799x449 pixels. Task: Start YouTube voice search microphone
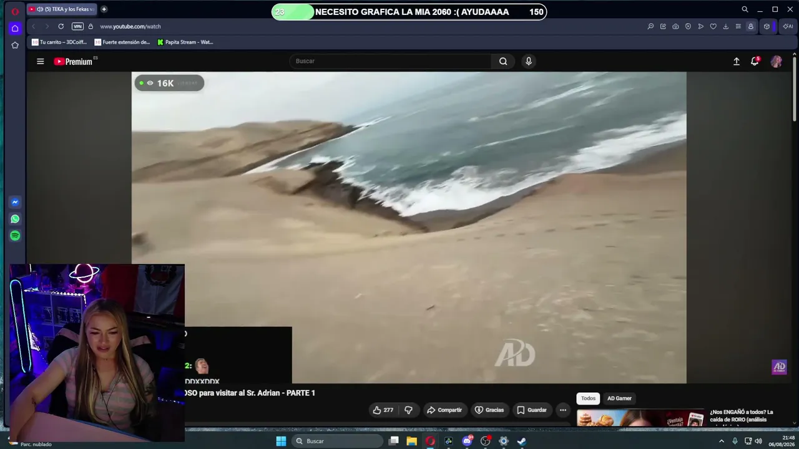click(529, 61)
